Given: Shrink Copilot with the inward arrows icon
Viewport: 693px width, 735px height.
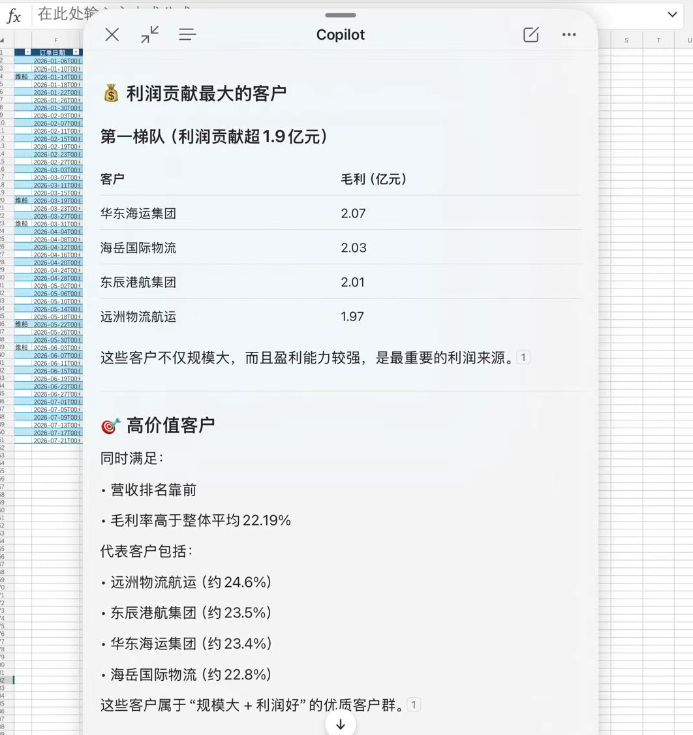Looking at the screenshot, I should point(150,34).
